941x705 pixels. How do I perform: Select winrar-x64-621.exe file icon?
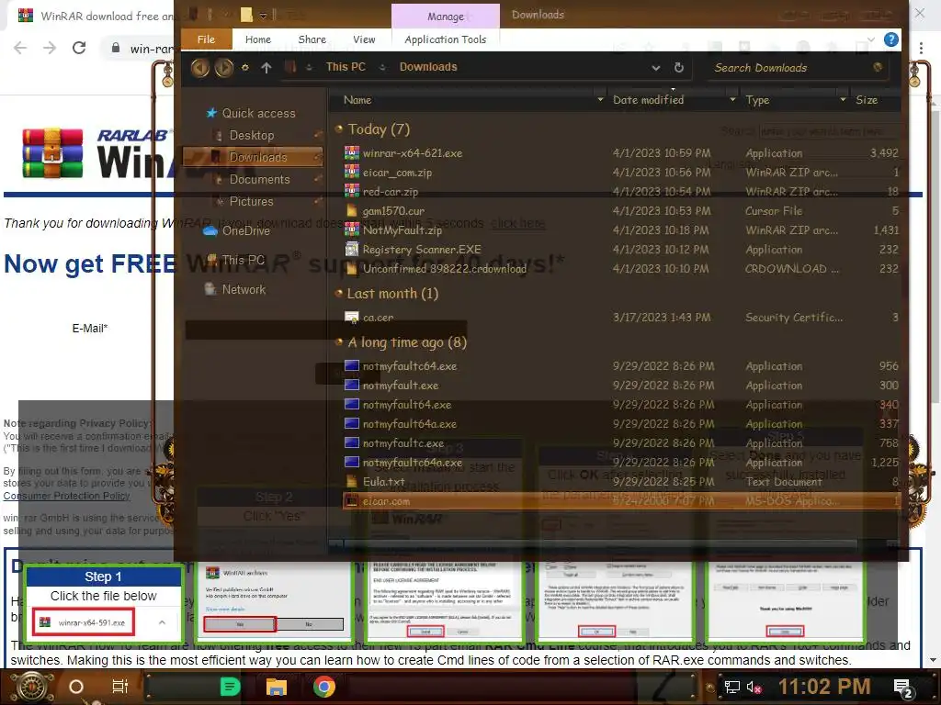click(352, 153)
